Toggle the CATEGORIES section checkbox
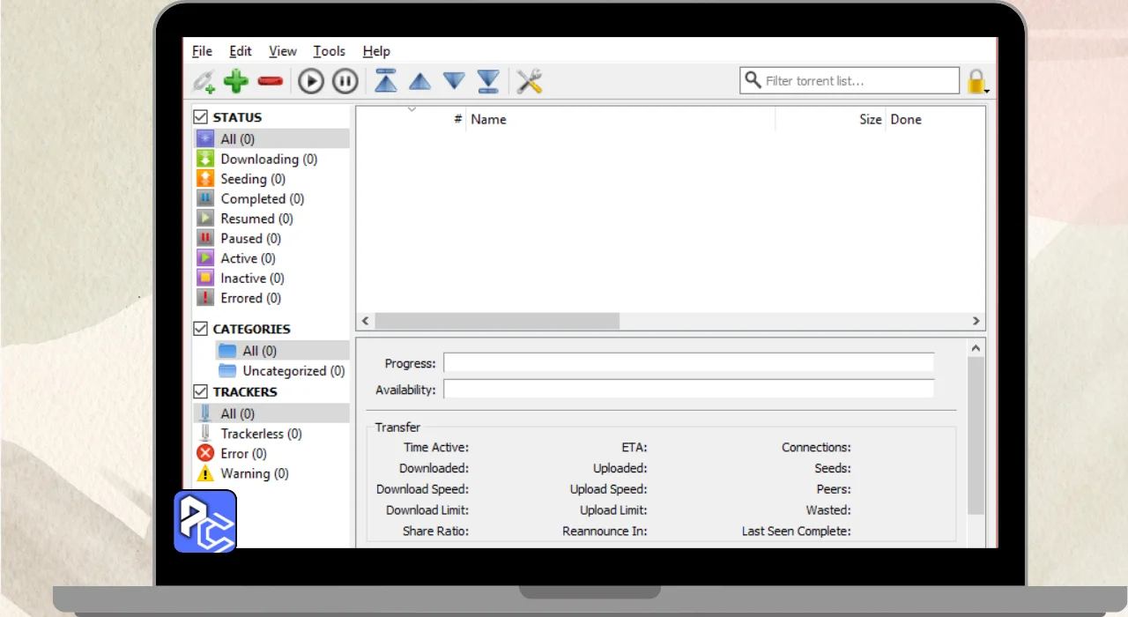The height and width of the screenshot is (617, 1128). pyautogui.click(x=201, y=329)
